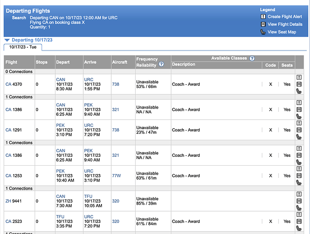310x234 pixels.
Task: Collapse the Departing 10/17/23 section
Action: coord(7,40)
